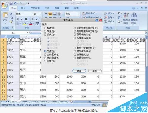Viewport: 148px width, 113px height.
Task: Increase font size with large A icon
Action: click(33, 19)
